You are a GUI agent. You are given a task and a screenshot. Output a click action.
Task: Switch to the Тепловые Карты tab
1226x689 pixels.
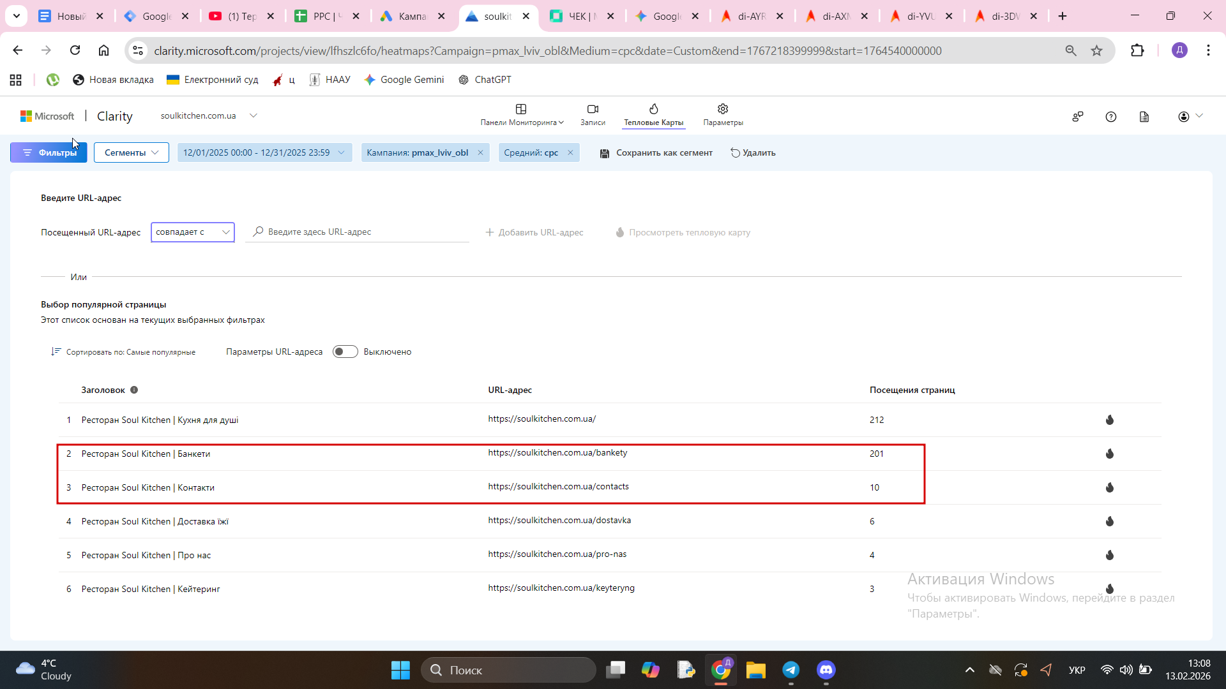(653, 115)
